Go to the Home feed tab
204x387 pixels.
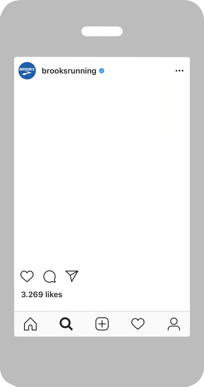[x=30, y=324]
